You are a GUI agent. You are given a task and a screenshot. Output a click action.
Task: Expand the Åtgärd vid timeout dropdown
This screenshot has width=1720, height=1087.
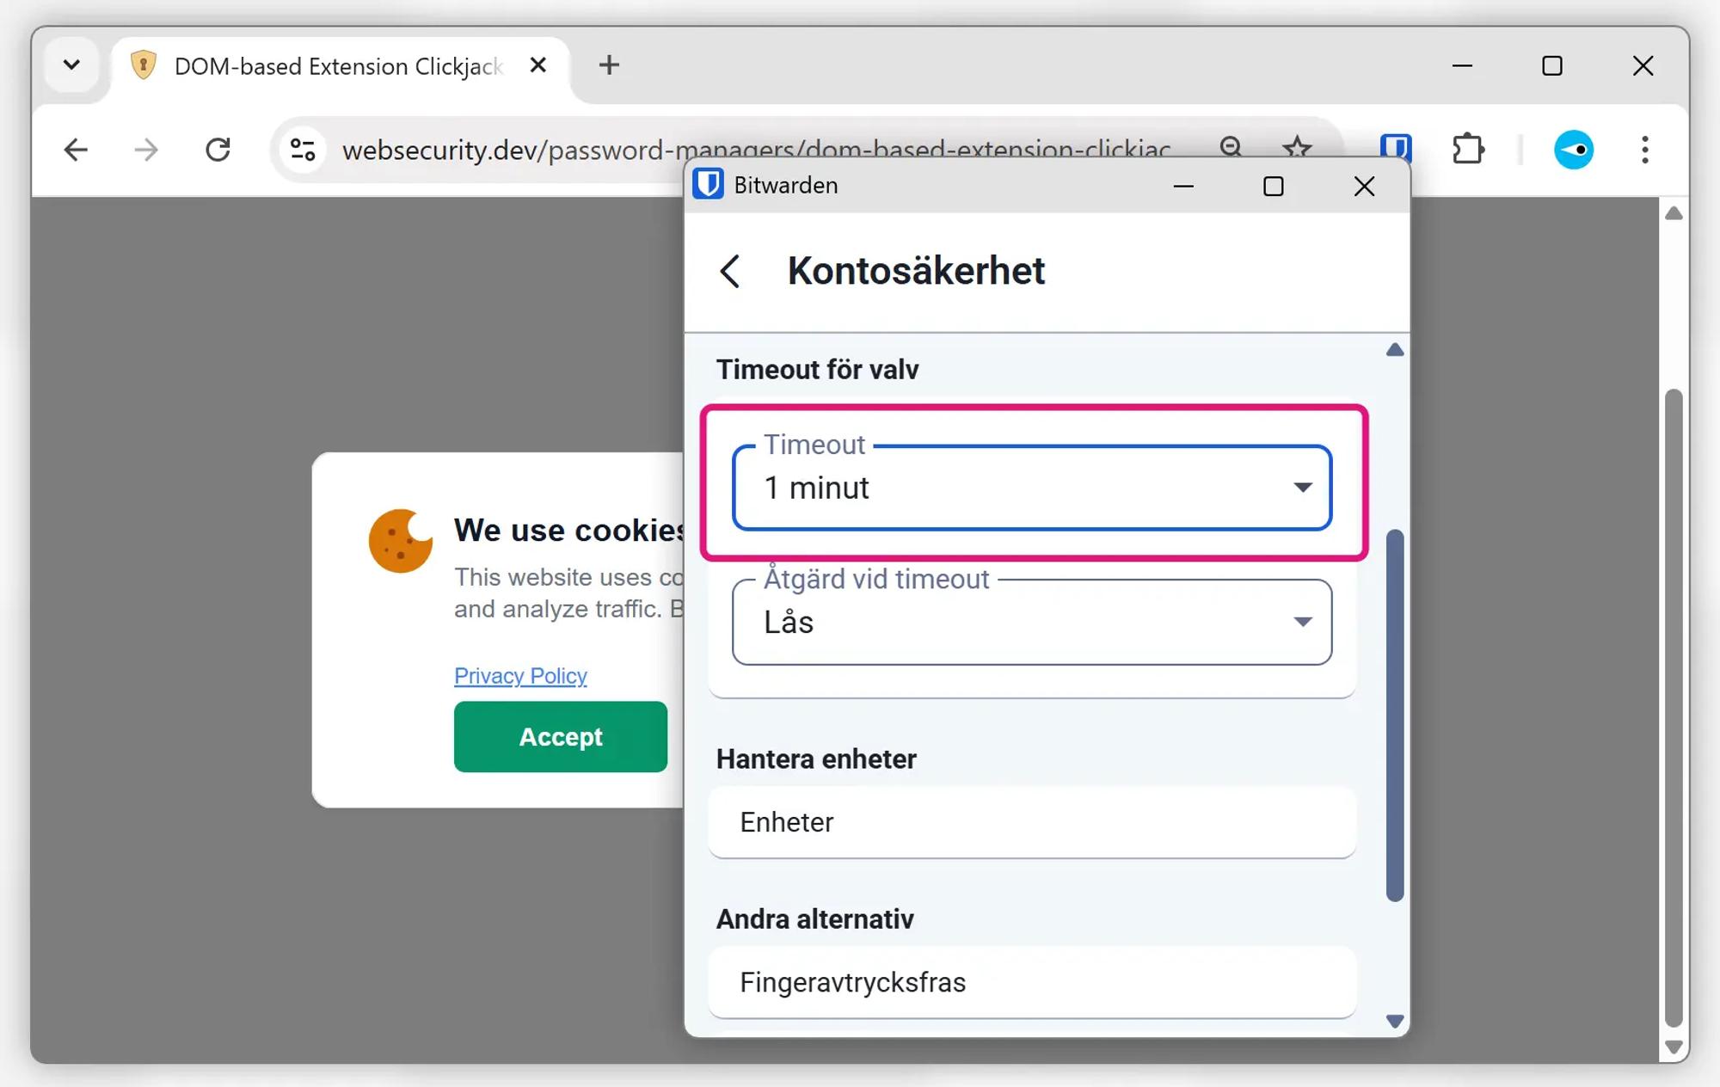point(1031,622)
